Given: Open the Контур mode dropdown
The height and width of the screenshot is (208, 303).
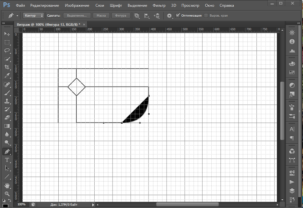Looking at the screenshot, I should point(33,16).
